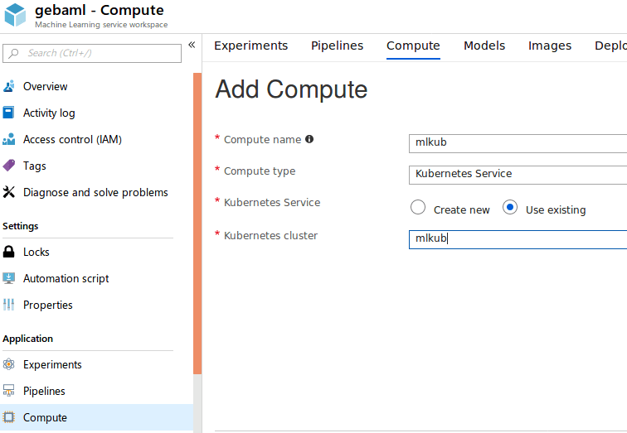Click the Compute name input field

pyautogui.click(x=518, y=142)
